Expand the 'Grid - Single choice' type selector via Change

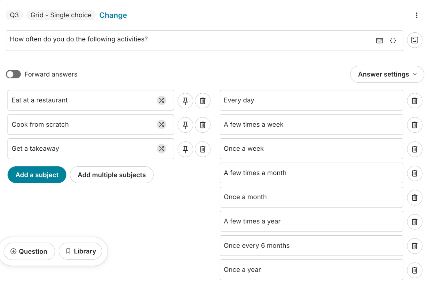113,15
